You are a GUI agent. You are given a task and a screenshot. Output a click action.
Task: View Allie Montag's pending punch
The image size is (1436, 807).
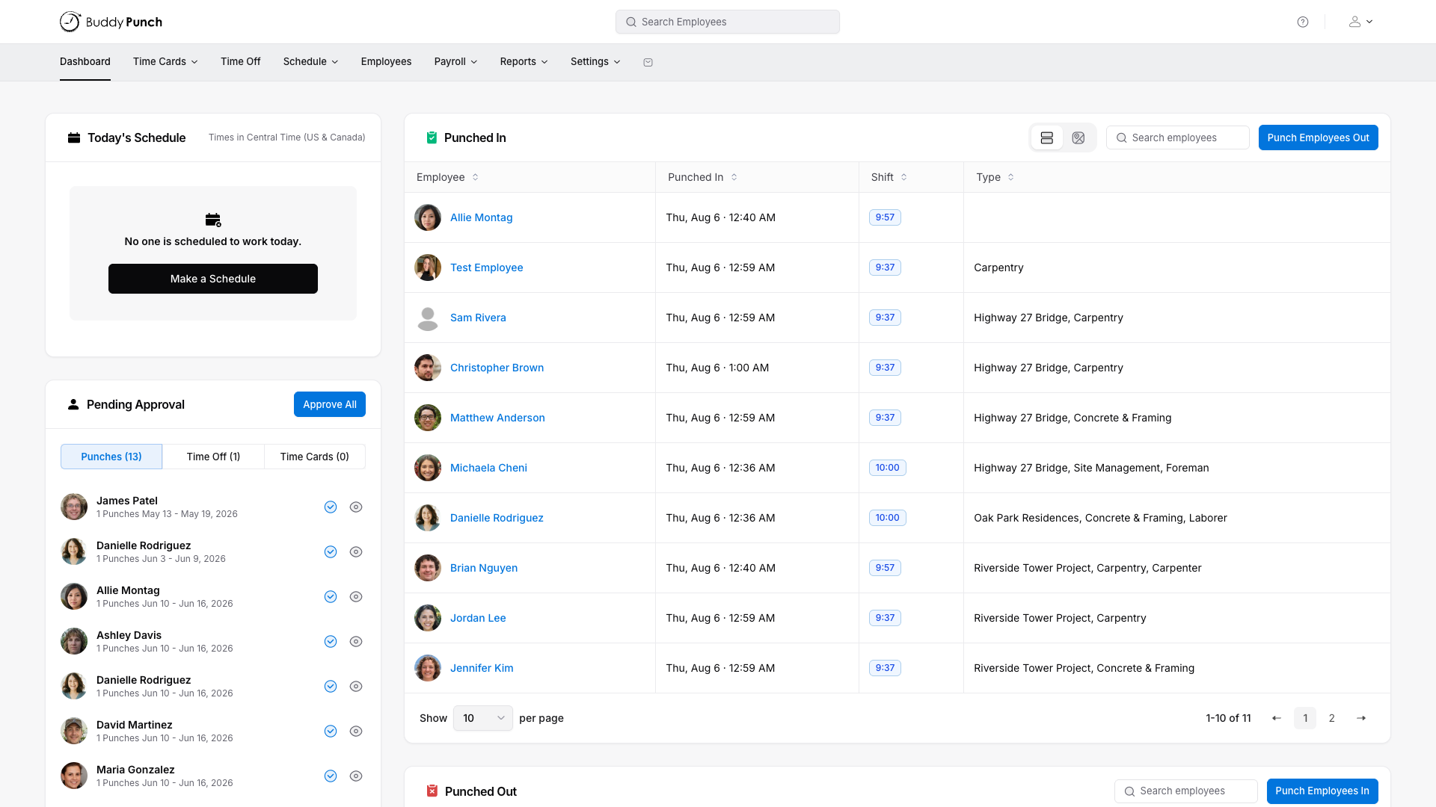356,596
